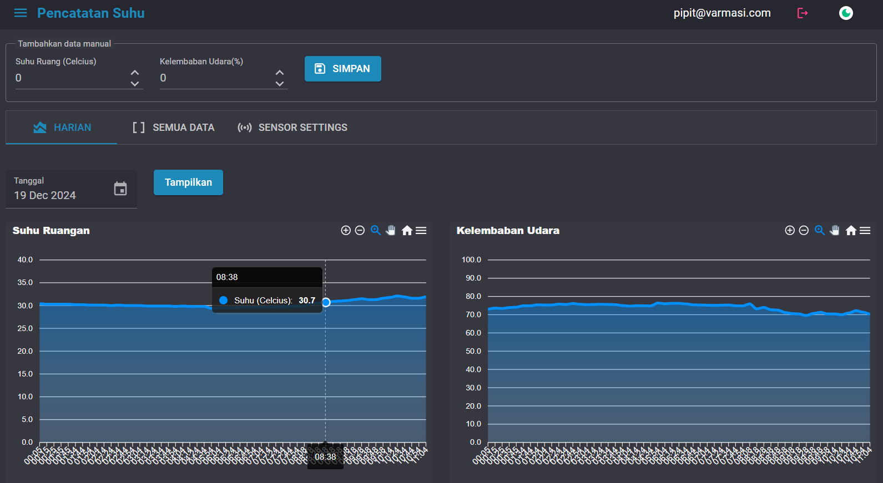Click the Kelembaban Udara chart title

click(x=508, y=231)
